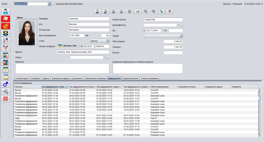Click the Дата народження field
Image resolution: width=264 pixels, height=142 pixels.
click(x=76, y=36)
